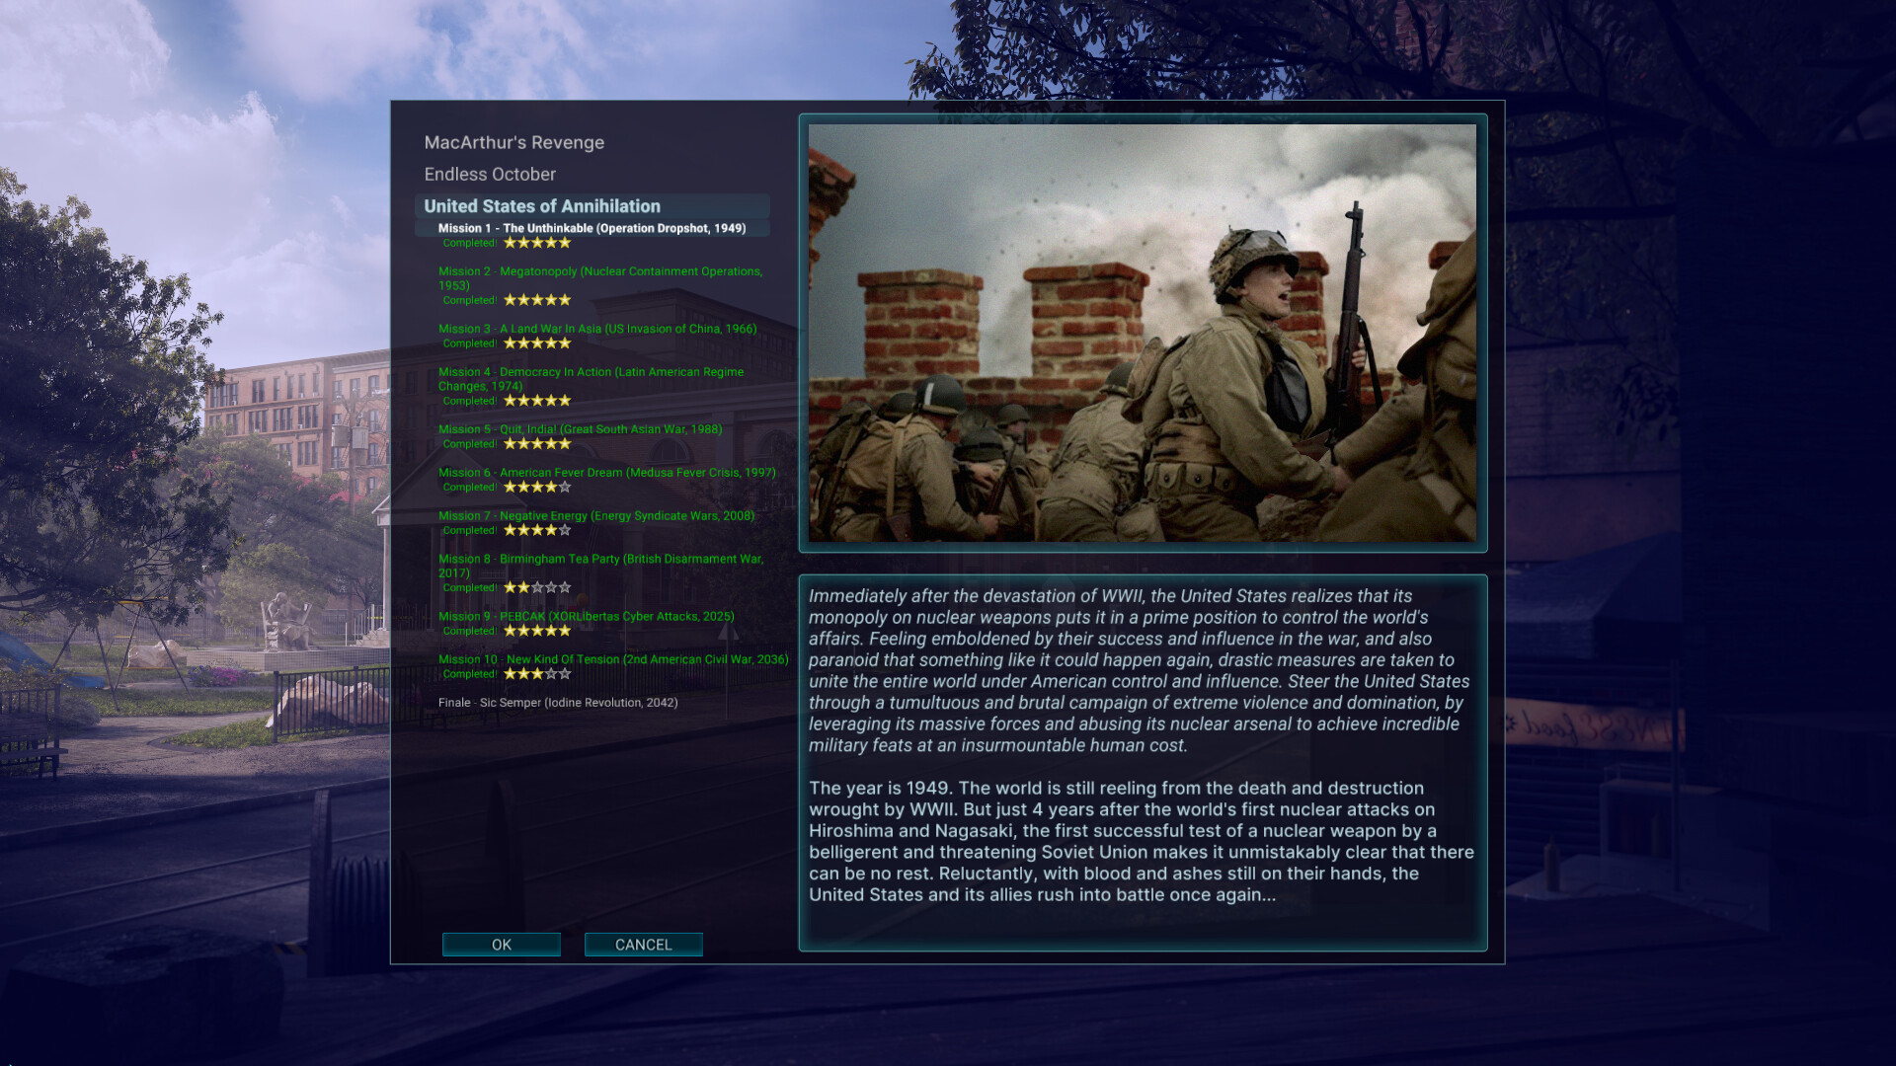The image size is (1896, 1066).
Task: Click the Completed marker under Mission 8
Action: pyautogui.click(x=470, y=587)
